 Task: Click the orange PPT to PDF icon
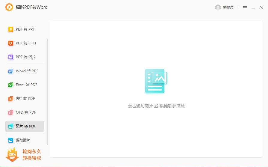(x=10, y=99)
